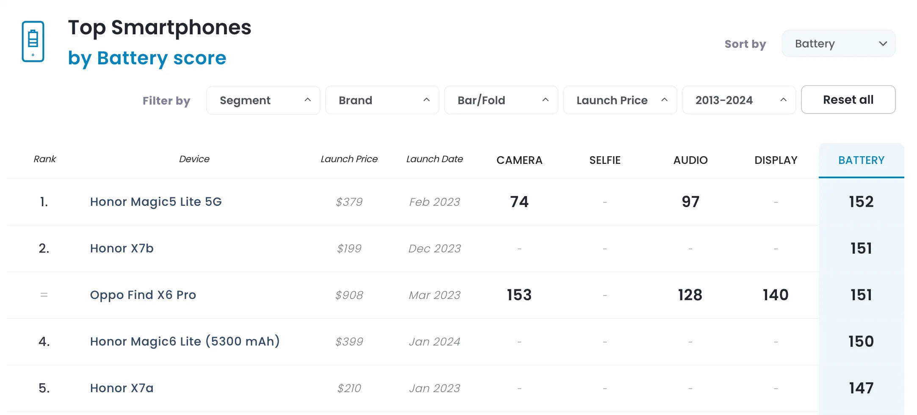Screen dimensions: 917x415
Task: Select the BATTERY column tab
Action: tap(861, 160)
